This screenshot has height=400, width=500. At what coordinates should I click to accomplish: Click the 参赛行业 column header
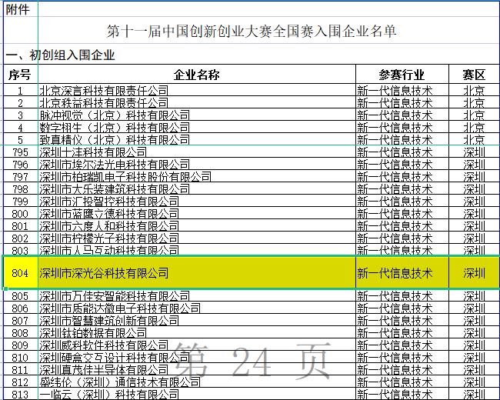tap(402, 75)
